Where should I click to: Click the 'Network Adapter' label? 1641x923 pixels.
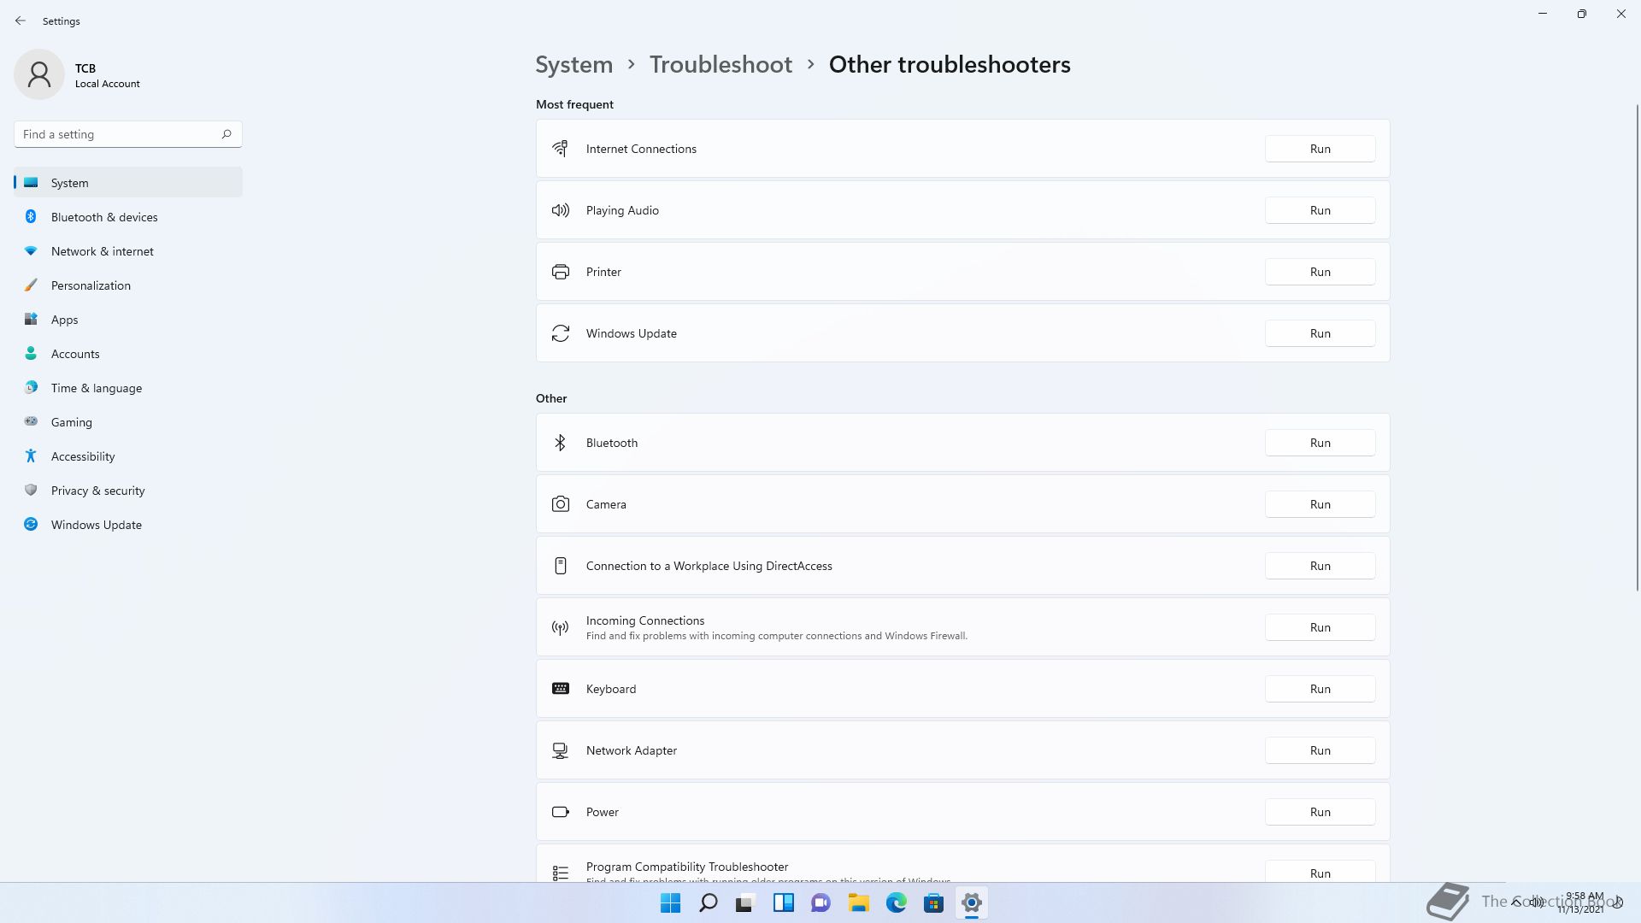pos(631,750)
